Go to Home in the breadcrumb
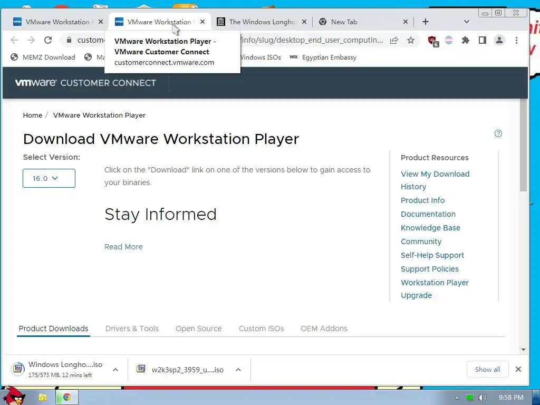This screenshot has width=540, height=405. point(32,115)
